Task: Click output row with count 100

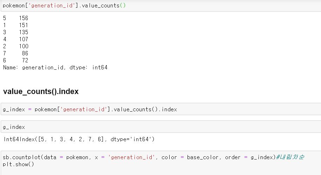Action: [15, 46]
